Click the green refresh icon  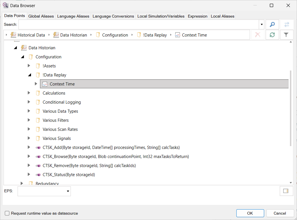tap(272, 35)
